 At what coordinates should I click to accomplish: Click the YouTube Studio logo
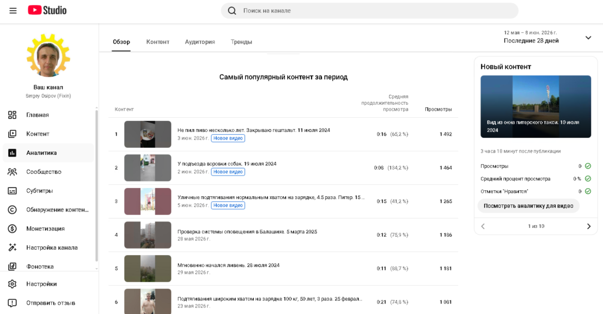pyautogui.click(x=47, y=11)
